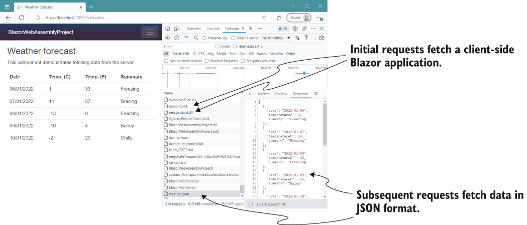Select the Response tab
This screenshot has width=527, height=225.
300,94
